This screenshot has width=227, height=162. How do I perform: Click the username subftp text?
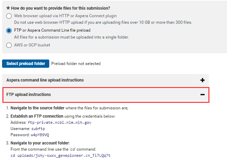[38, 129]
